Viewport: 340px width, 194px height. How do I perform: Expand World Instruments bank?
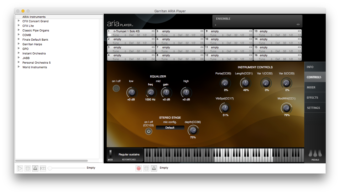19,67
